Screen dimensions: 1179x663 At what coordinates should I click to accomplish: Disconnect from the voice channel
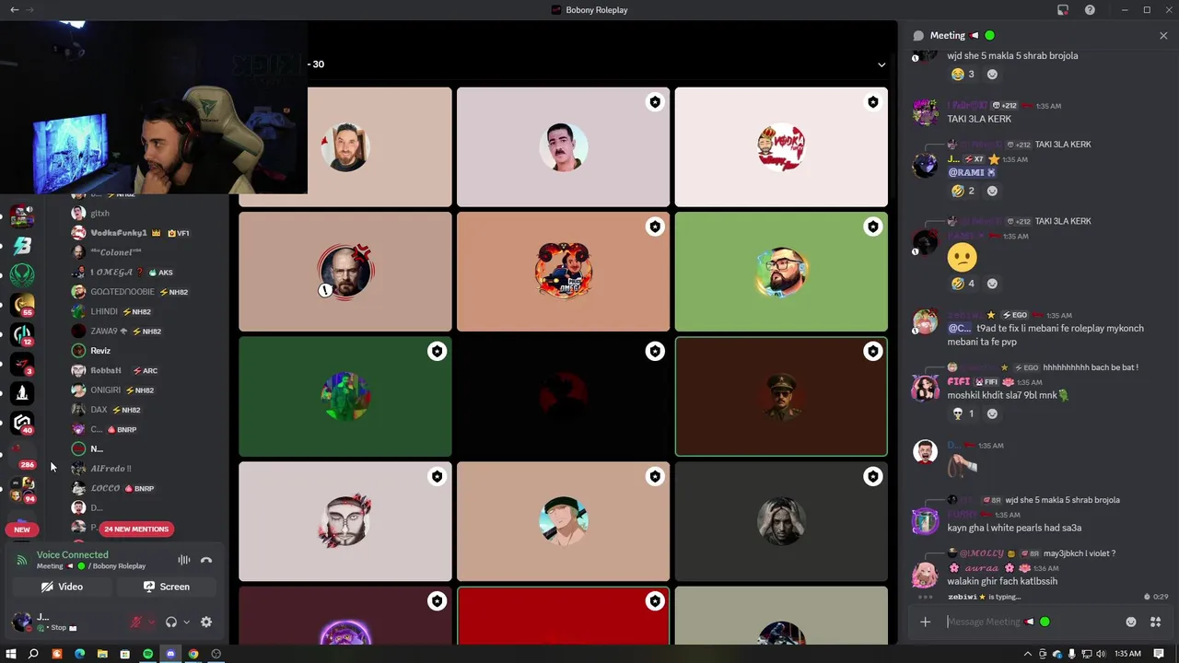[206, 560]
